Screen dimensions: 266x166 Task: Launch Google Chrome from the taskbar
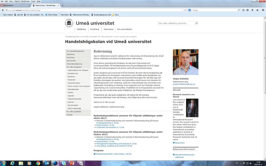38,163
